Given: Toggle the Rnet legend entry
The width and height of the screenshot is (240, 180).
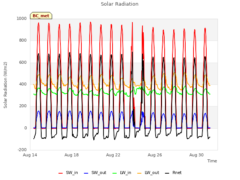Looking at the screenshot, I should pos(173,173).
